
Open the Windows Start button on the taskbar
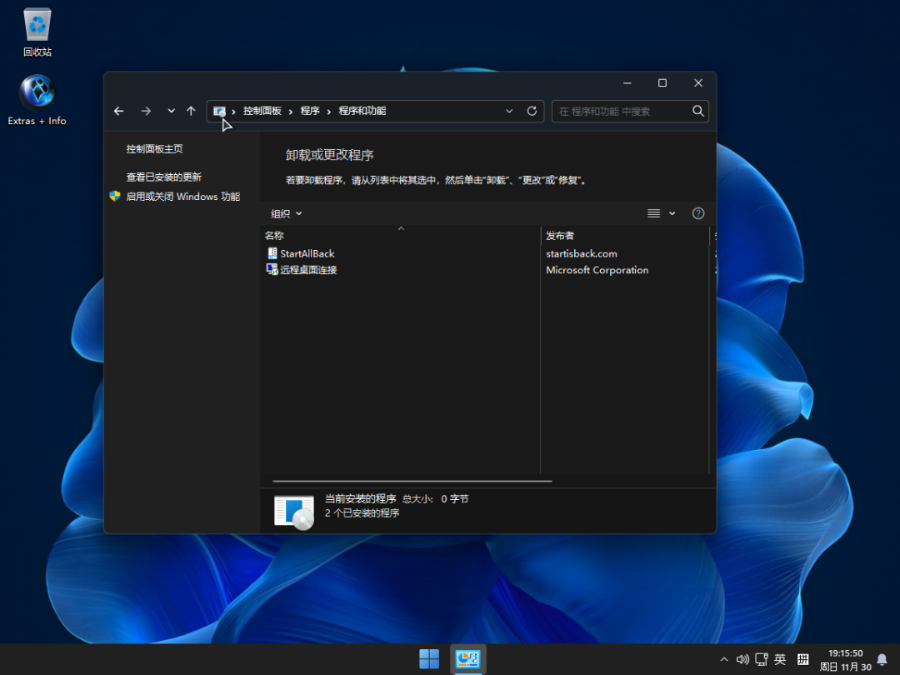[428, 658]
